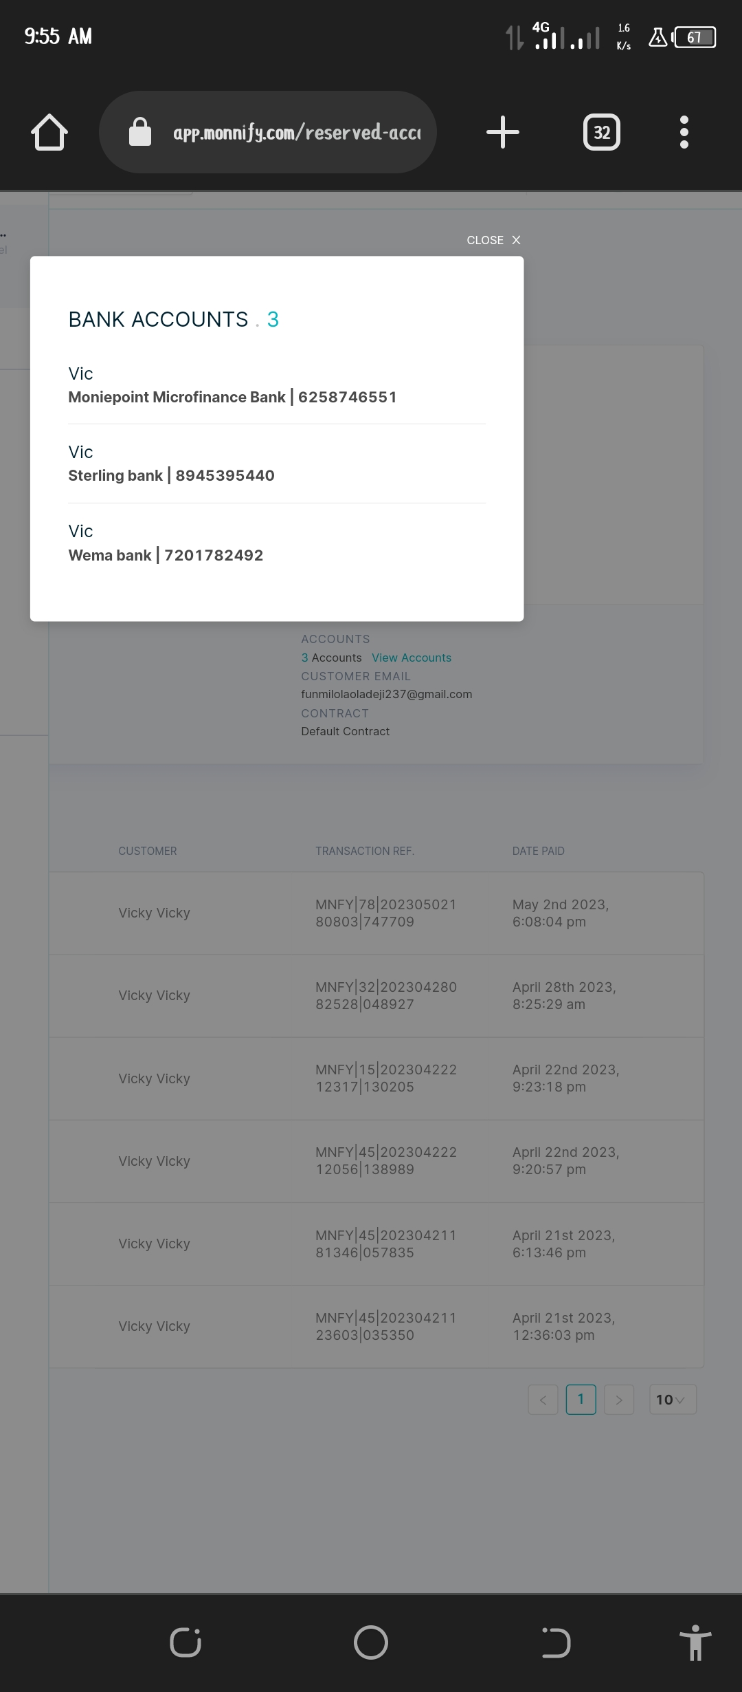Select page 1 in pagination
Image resolution: width=742 pixels, height=1692 pixels.
click(x=581, y=1399)
